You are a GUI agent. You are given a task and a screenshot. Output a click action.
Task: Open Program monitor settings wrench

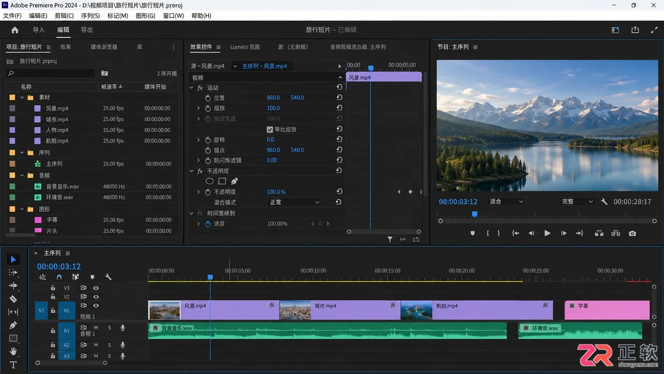604,202
